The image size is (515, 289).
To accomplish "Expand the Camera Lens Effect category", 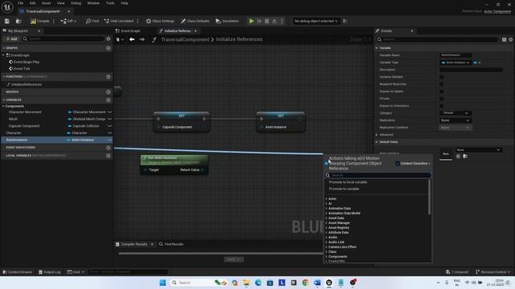I will [326, 247].
